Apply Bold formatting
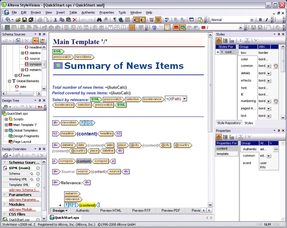 260,20
